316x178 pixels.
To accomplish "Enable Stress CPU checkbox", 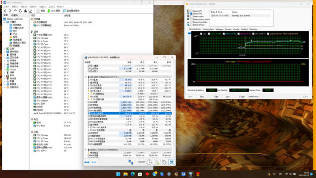I will coord(191,11).
